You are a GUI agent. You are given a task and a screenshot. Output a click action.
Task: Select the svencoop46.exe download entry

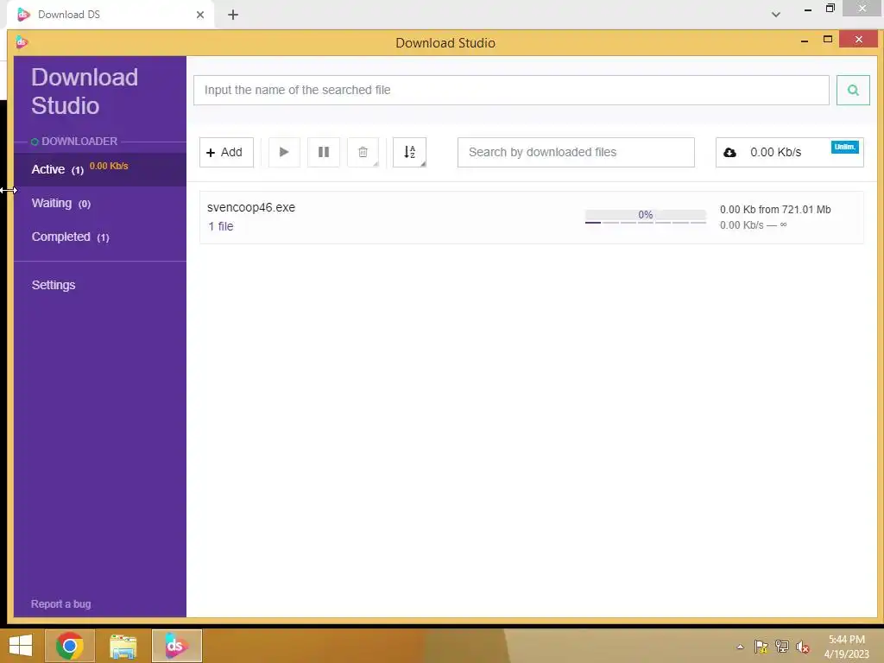coord(532,218)
